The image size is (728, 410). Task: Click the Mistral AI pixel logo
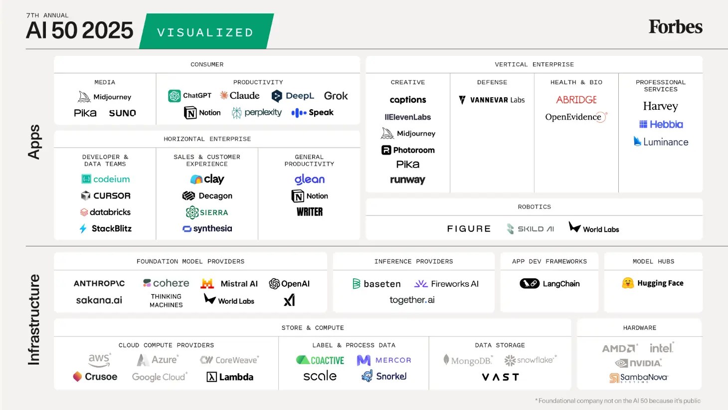click(207, 284)
